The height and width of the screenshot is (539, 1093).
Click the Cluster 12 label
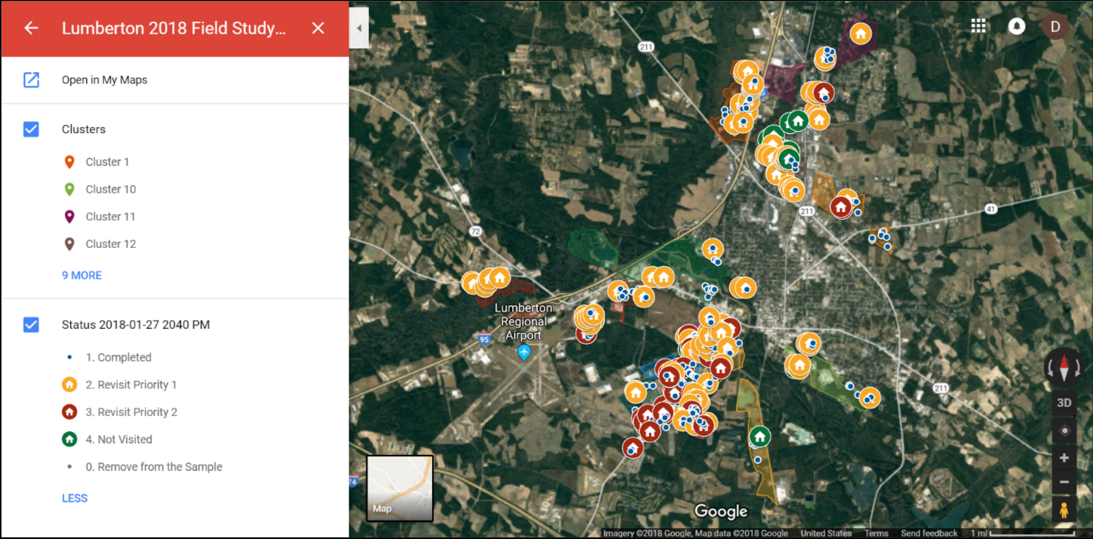111,244
